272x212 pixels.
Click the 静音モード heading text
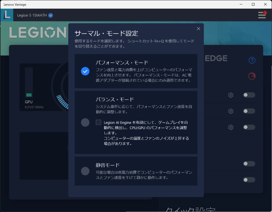[108, 165]
